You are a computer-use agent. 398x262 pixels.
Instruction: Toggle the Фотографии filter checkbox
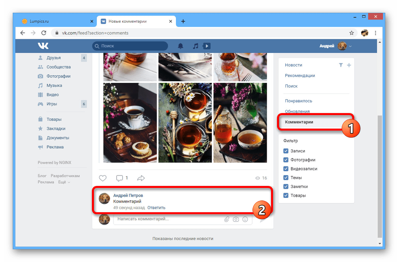(x=286, y=160)
